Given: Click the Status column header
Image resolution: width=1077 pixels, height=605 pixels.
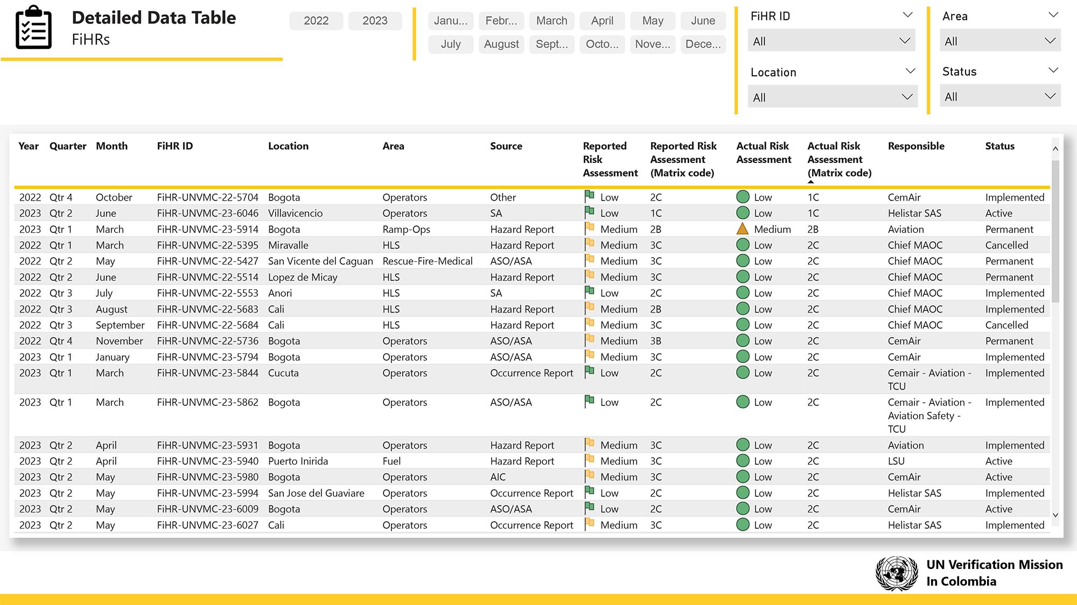Looking at the screenshot, I should [x=999, y=146].
